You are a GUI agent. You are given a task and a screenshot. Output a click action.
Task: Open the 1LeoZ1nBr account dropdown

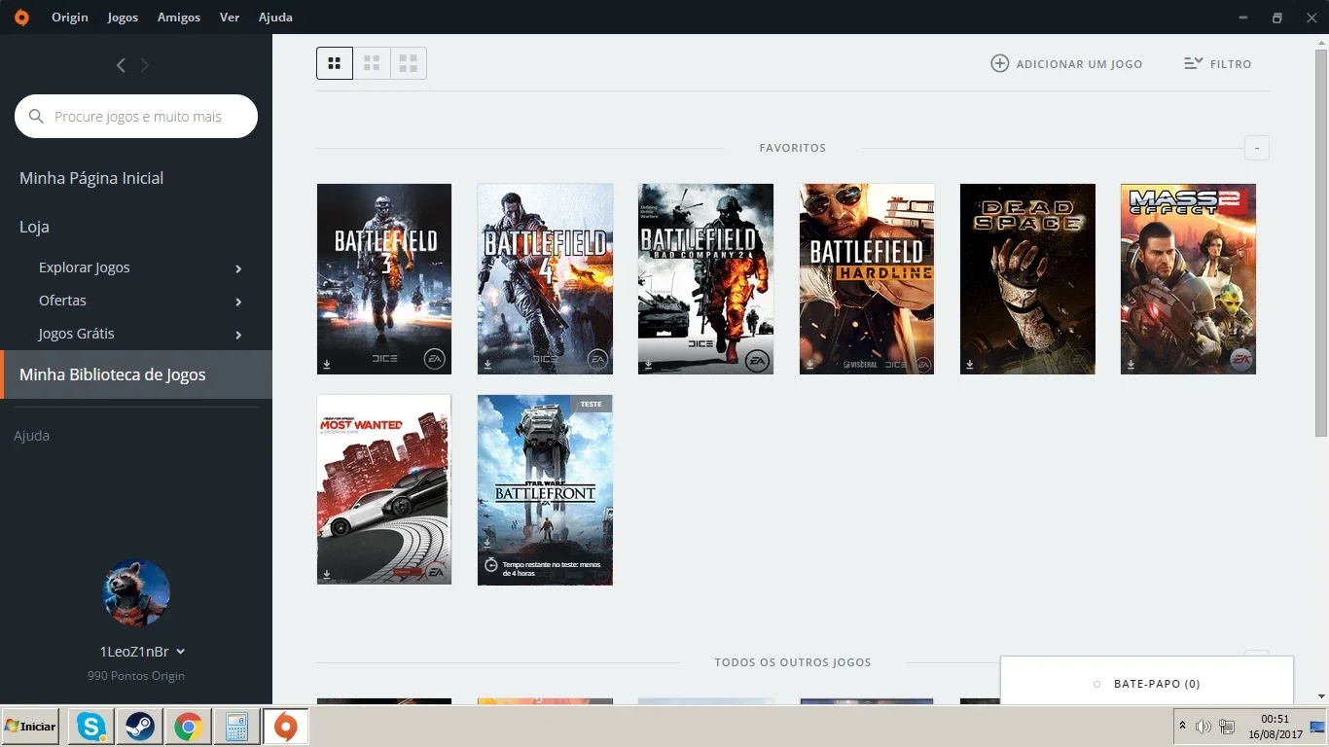tap(142, 652)
